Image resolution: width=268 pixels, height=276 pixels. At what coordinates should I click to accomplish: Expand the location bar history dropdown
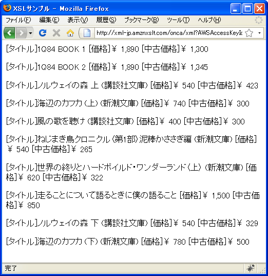click(259, 33)
